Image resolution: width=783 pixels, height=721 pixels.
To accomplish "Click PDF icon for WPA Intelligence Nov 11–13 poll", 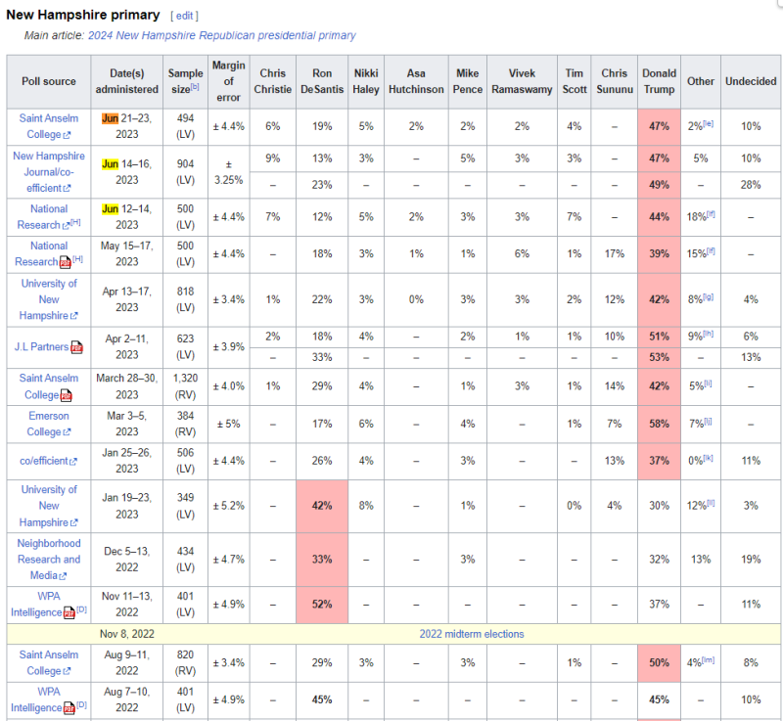I will tap(69, 613).
